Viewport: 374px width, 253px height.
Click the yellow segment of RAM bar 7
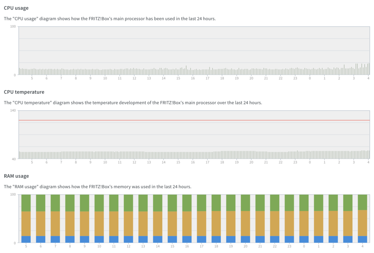click(55, 224)
